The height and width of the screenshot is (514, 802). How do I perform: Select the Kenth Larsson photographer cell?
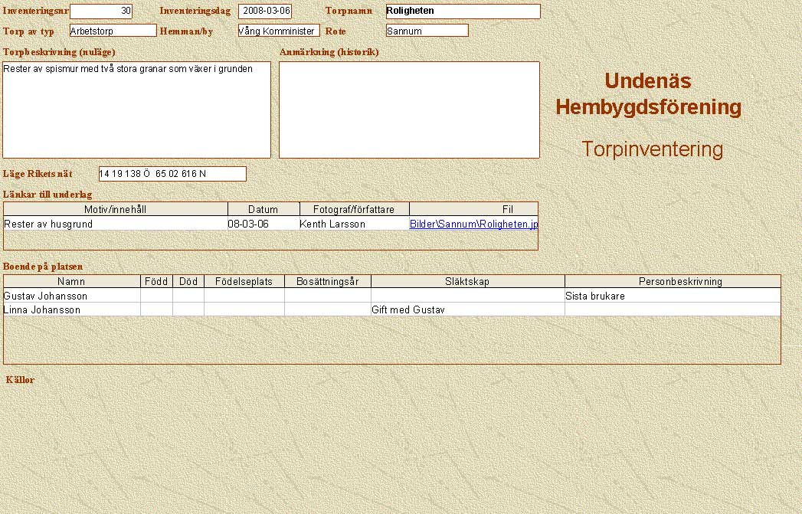(x=355, y=224)
